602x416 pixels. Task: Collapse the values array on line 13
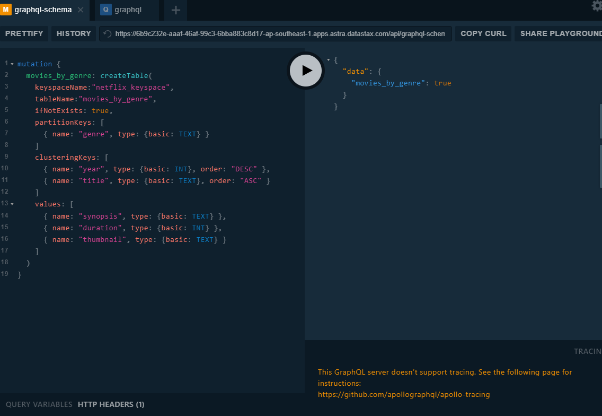12,203
